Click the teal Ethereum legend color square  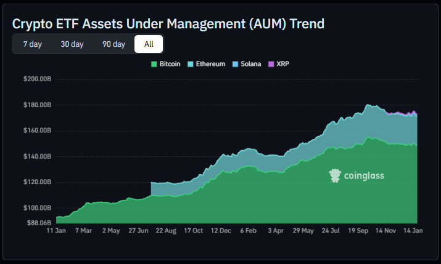[191, 64]
